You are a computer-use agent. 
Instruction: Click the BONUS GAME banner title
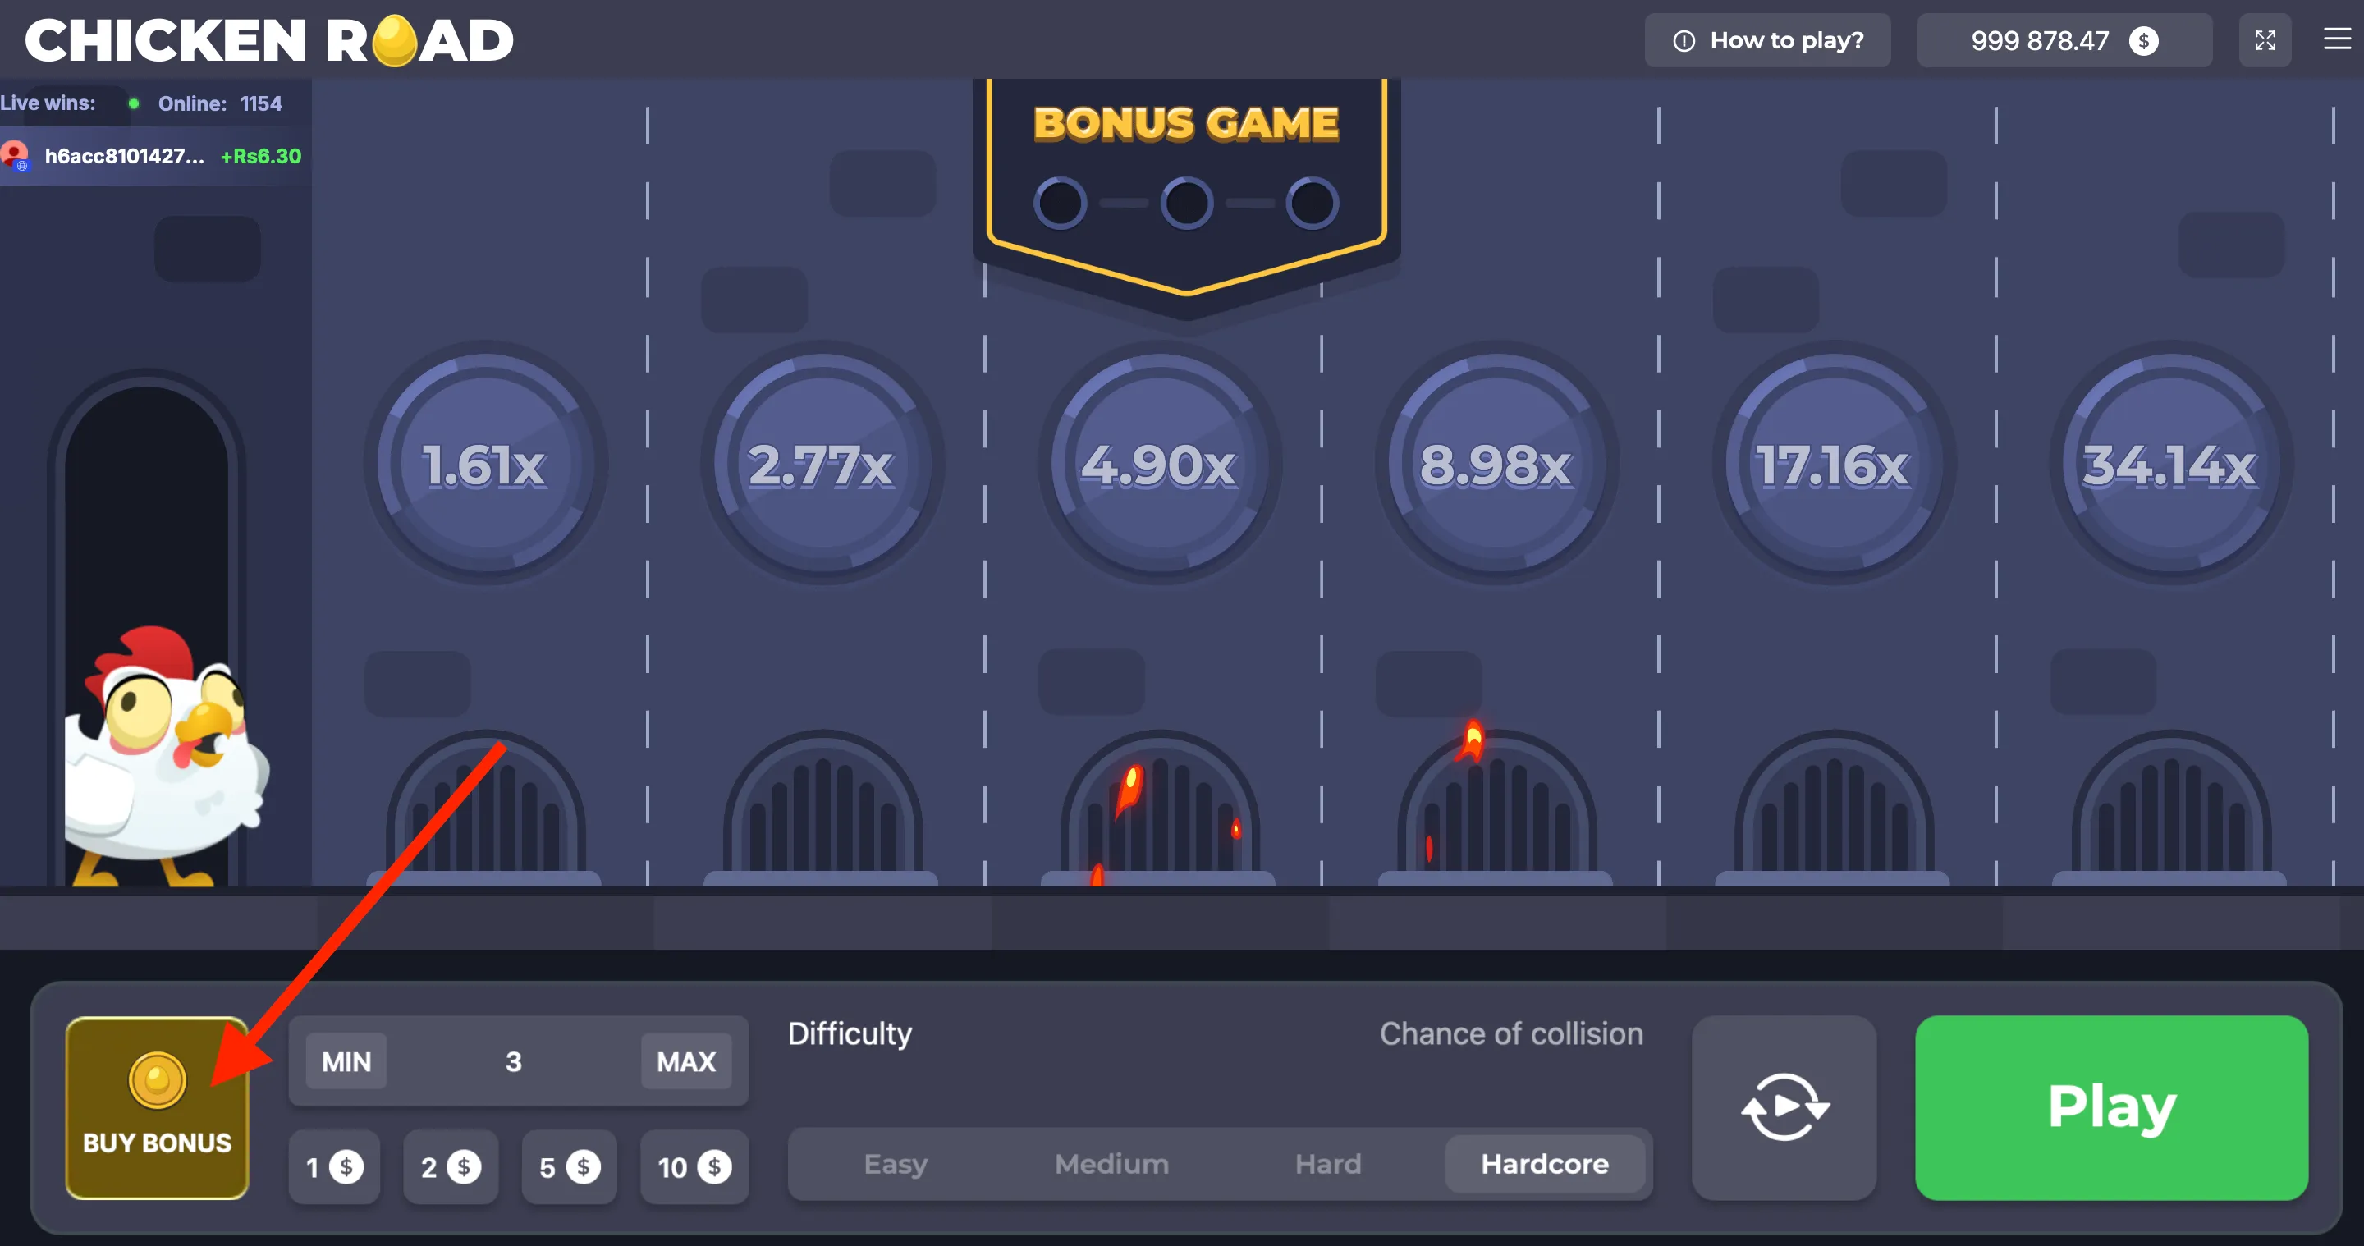tap(1185, 123)
